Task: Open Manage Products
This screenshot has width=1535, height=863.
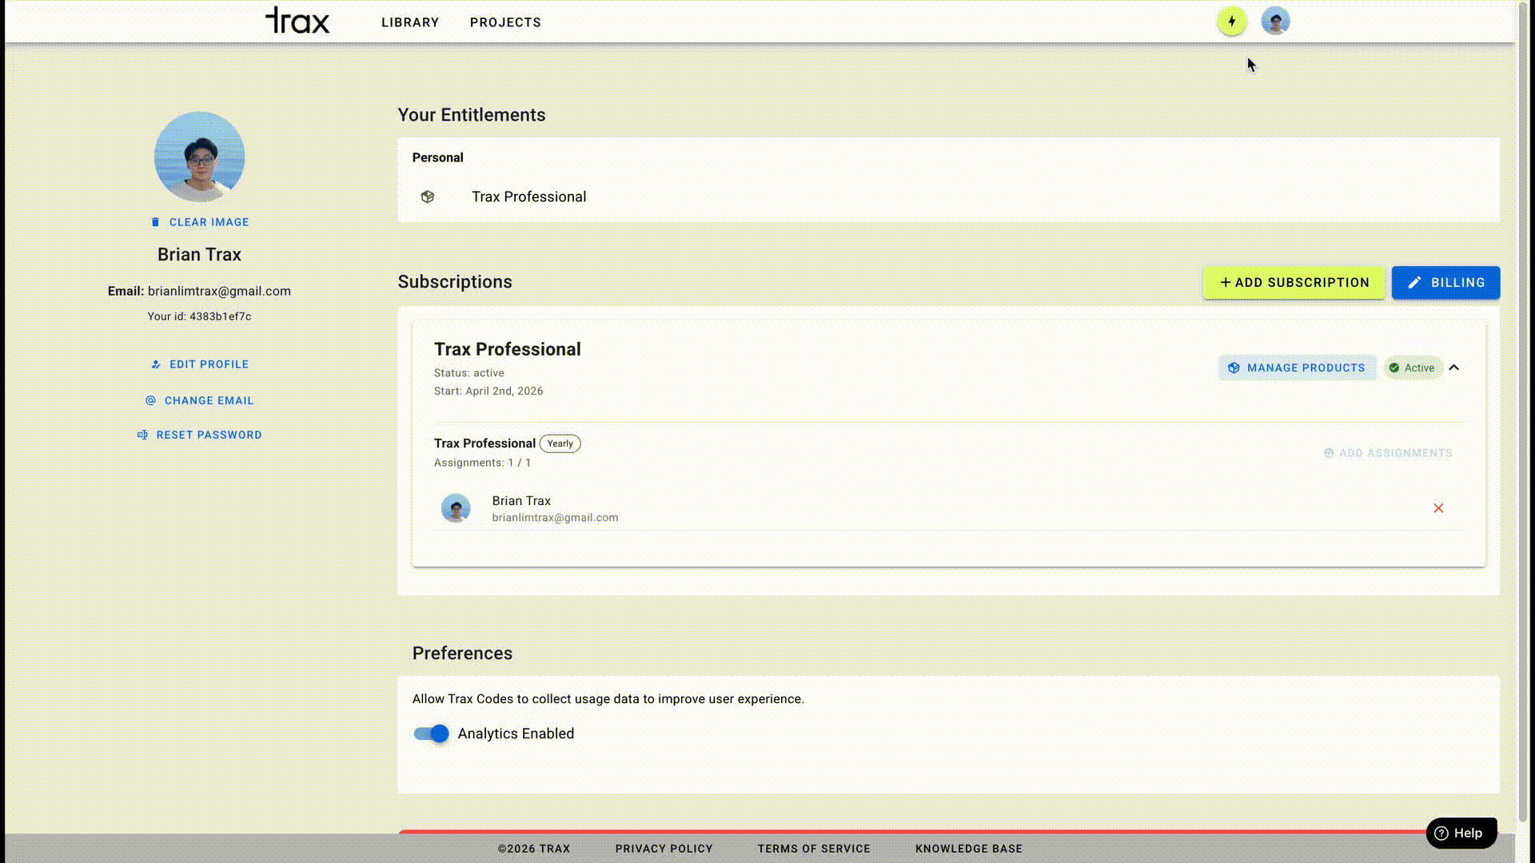Action: click(x=1297, y=368)
